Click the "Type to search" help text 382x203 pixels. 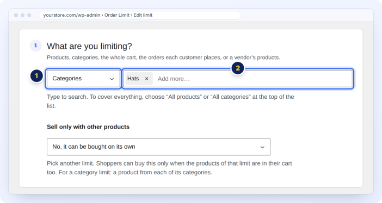[x=170, y=101]
